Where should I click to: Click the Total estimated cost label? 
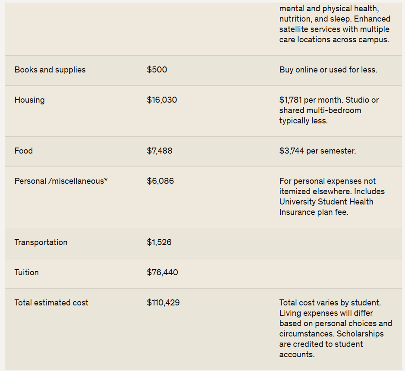(51, 303)
